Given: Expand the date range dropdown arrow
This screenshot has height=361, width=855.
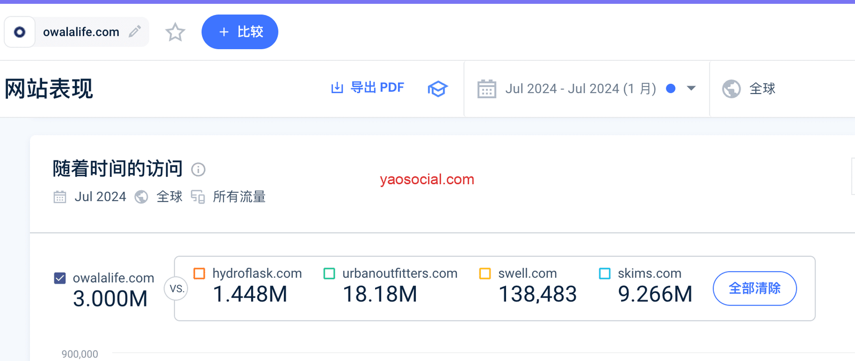Looking at the screenshot, I should coord(691,89).
